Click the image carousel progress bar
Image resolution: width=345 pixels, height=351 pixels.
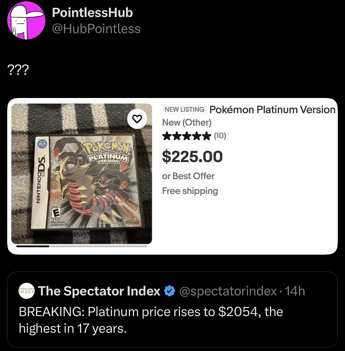[82, 246]
